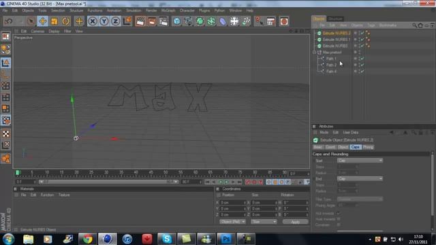The image size is (436, 245).
Task: Select the Extrude NURBS.2 object
Action: point(337,33)
